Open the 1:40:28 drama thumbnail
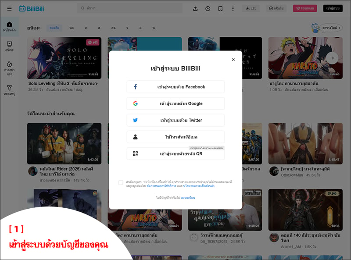The height and width of the screenshot is (260, 351). click(225, 220)
